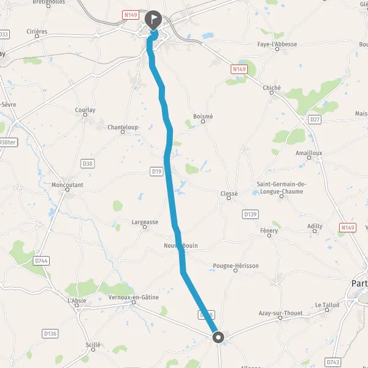Click the D743 road shield
The height and width of the screenshot is (368, 368).
tap(333, 362)
